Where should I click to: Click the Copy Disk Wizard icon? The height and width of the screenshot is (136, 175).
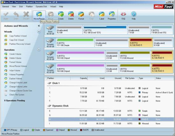coord(6,40)
